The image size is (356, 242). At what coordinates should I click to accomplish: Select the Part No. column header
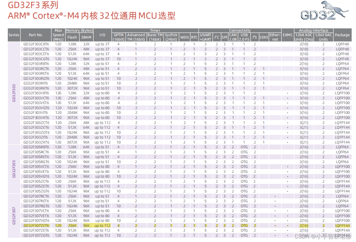point(36,35)
